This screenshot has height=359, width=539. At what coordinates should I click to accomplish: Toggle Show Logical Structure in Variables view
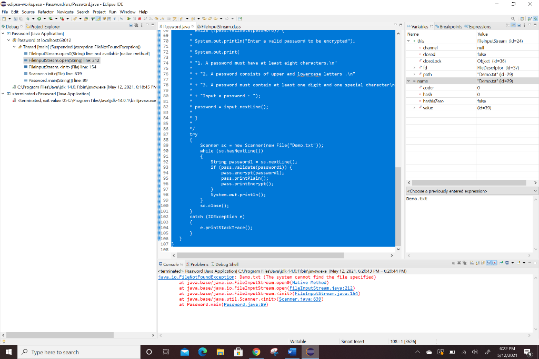[x=513, y=25]
